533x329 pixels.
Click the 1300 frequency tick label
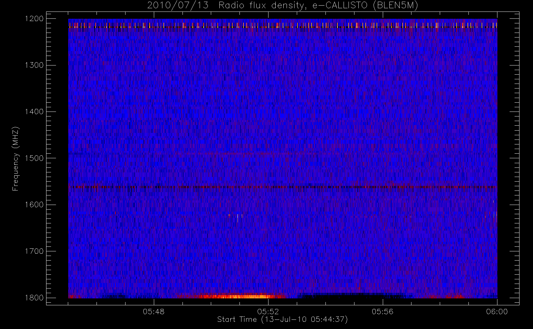34,65
